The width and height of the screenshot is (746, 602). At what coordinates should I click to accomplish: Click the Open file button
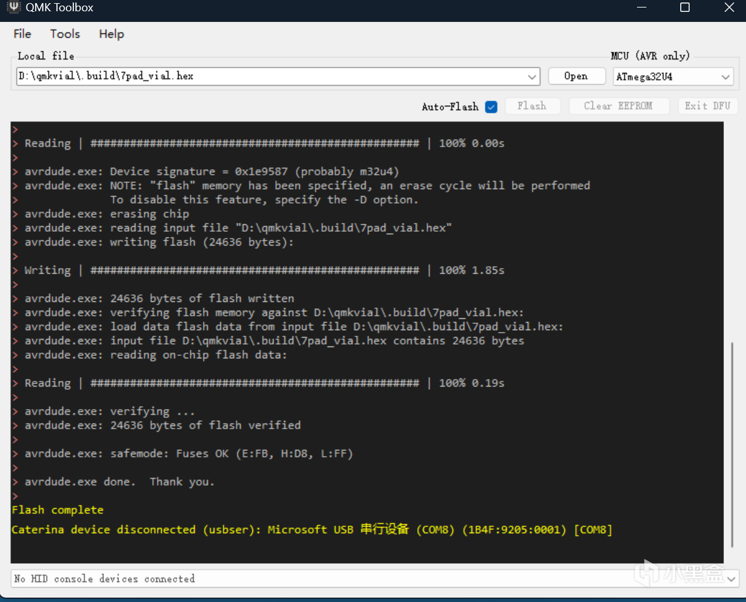[x=576, y=76]
